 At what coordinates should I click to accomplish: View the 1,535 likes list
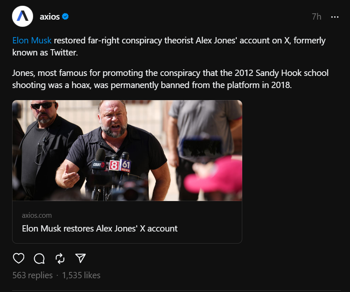pyautogui.click(x=81, y=275)
